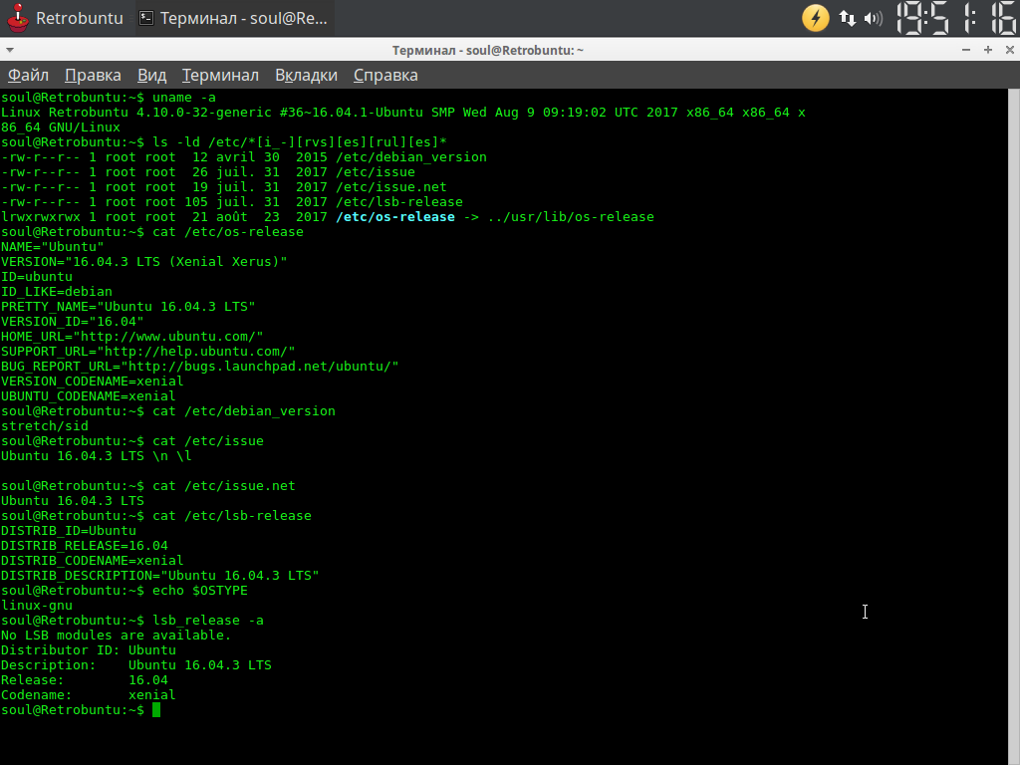
Task: Open the Правка menu
Action: (93, 76)
